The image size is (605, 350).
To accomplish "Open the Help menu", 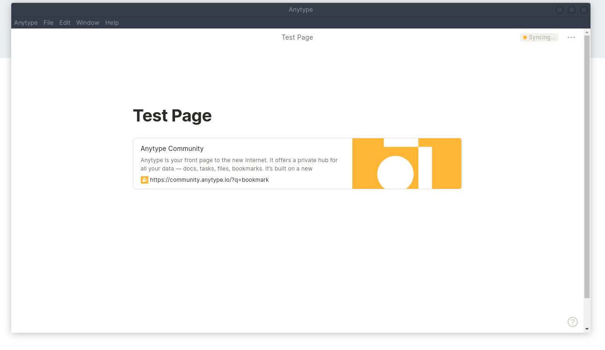I will point(112,22).
